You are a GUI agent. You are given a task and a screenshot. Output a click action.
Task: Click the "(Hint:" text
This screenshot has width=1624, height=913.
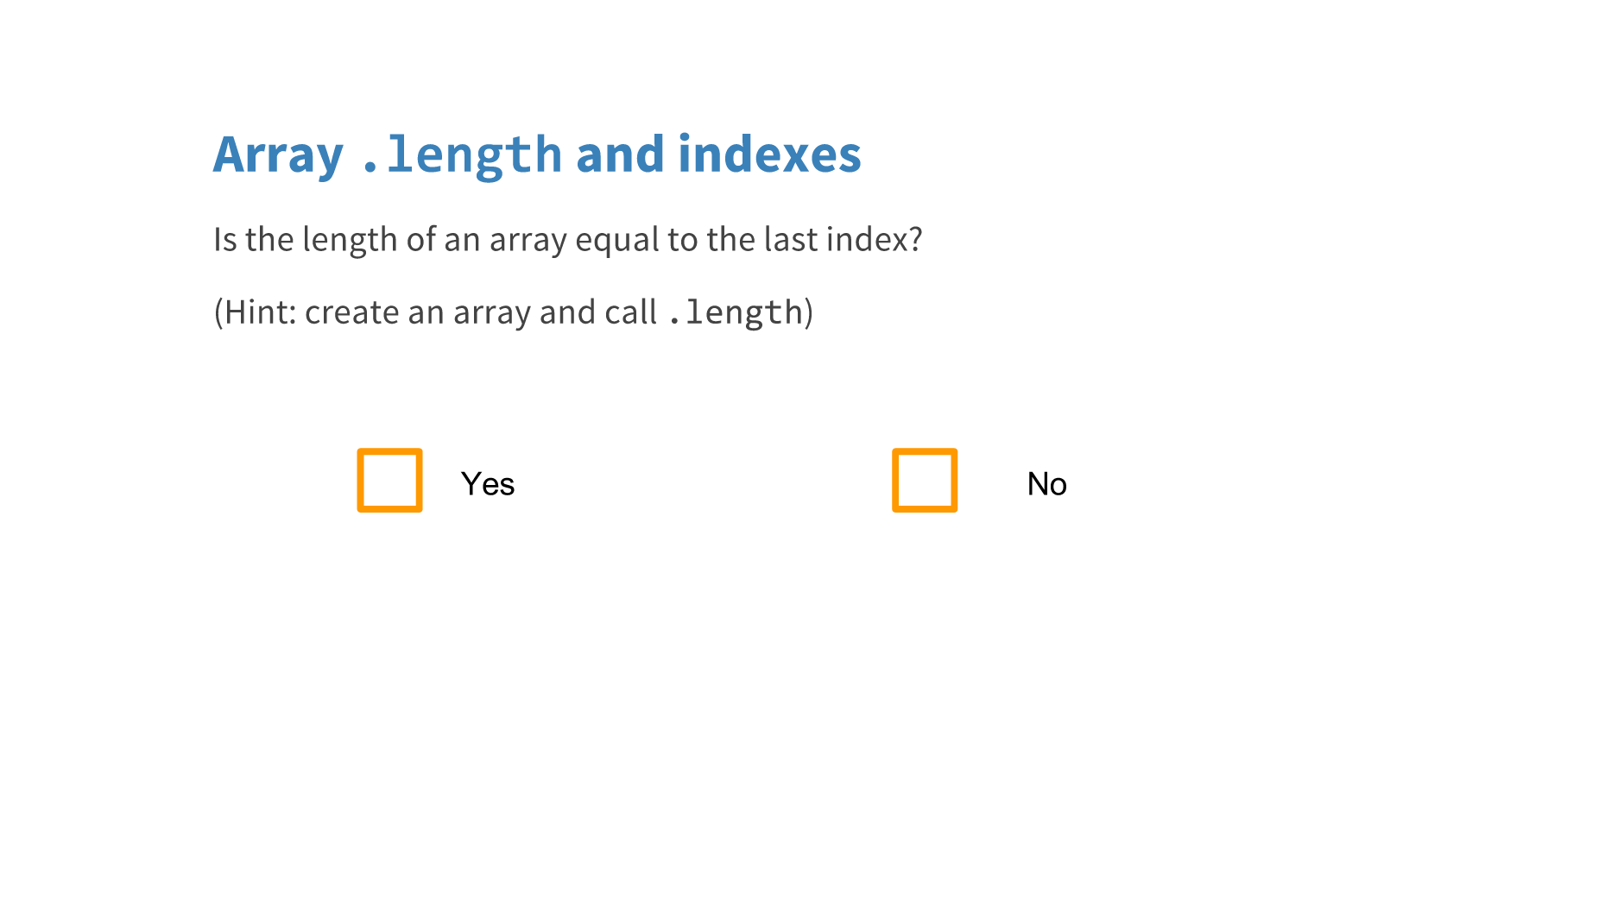[255, 312]
